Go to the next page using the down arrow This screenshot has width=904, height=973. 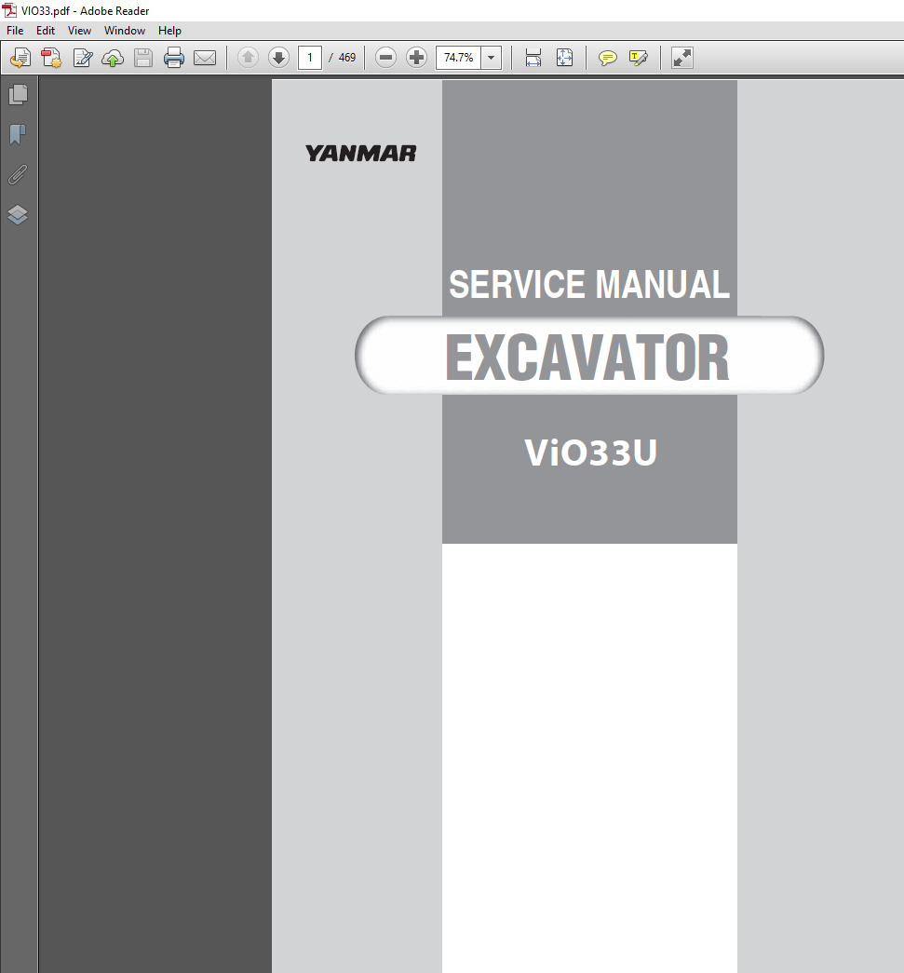(278, 58)
